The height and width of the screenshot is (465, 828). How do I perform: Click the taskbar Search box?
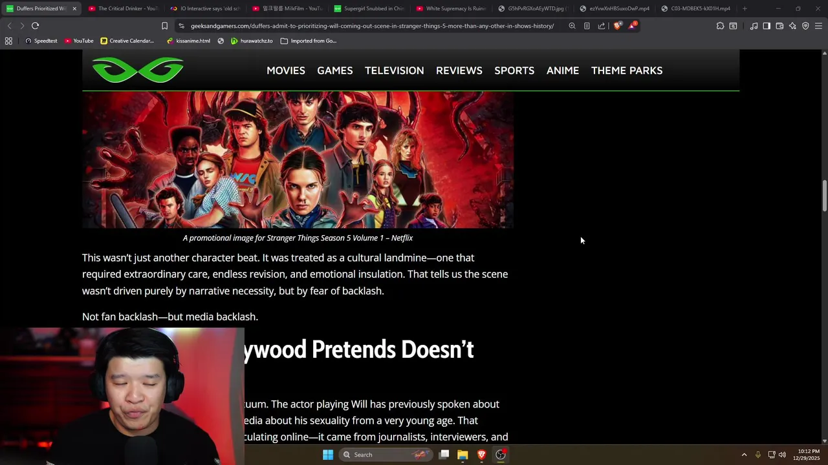click(x=386, y=455)
